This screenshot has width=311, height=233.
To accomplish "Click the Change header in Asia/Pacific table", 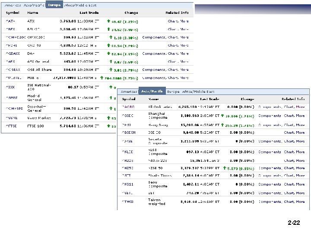I will coord(248,99).
